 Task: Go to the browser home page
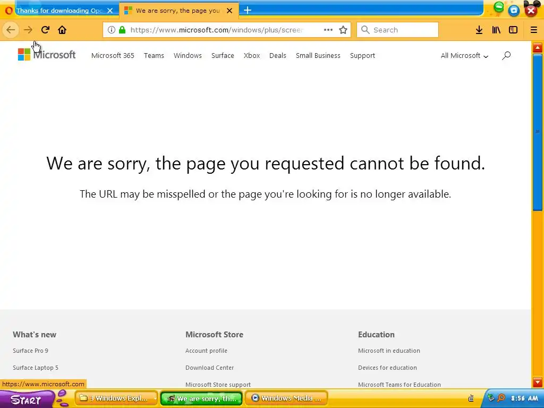(x=62, y=30)
